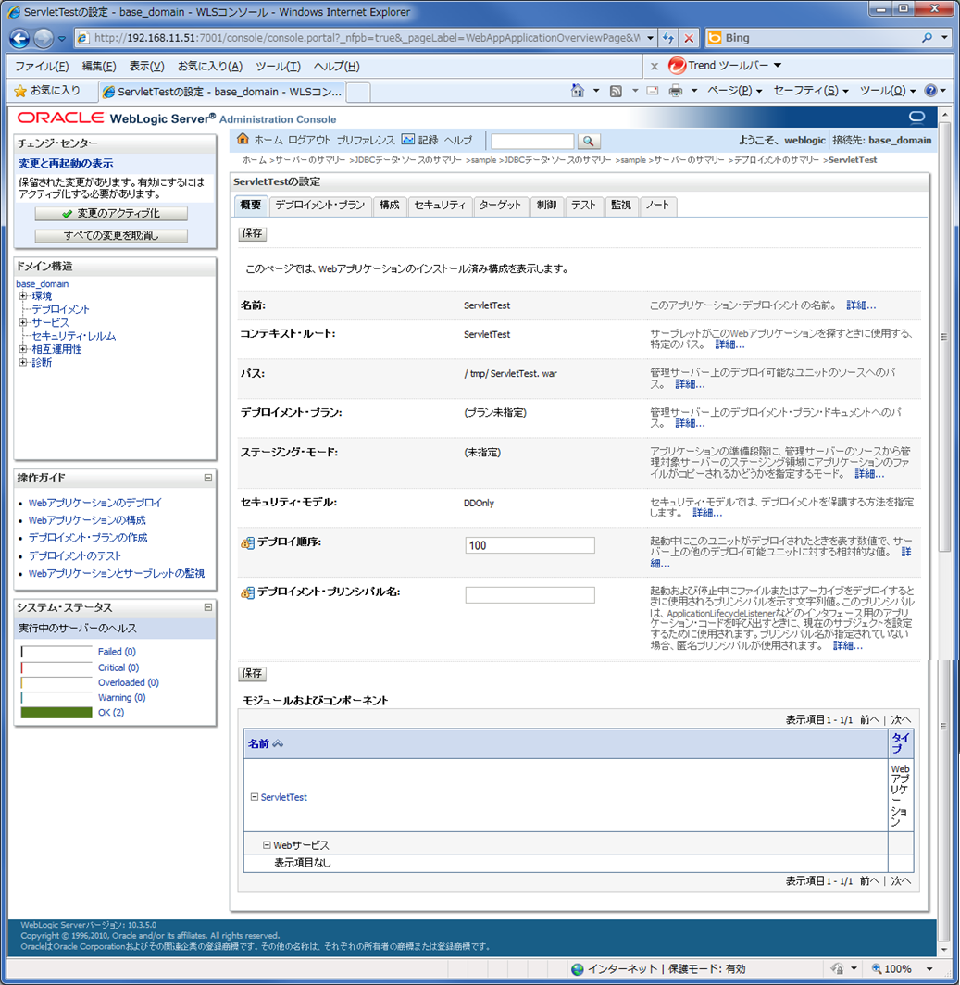
Task: Click the デプロイメント tree link
Action: pyautogui.click(x=60, y=309)
